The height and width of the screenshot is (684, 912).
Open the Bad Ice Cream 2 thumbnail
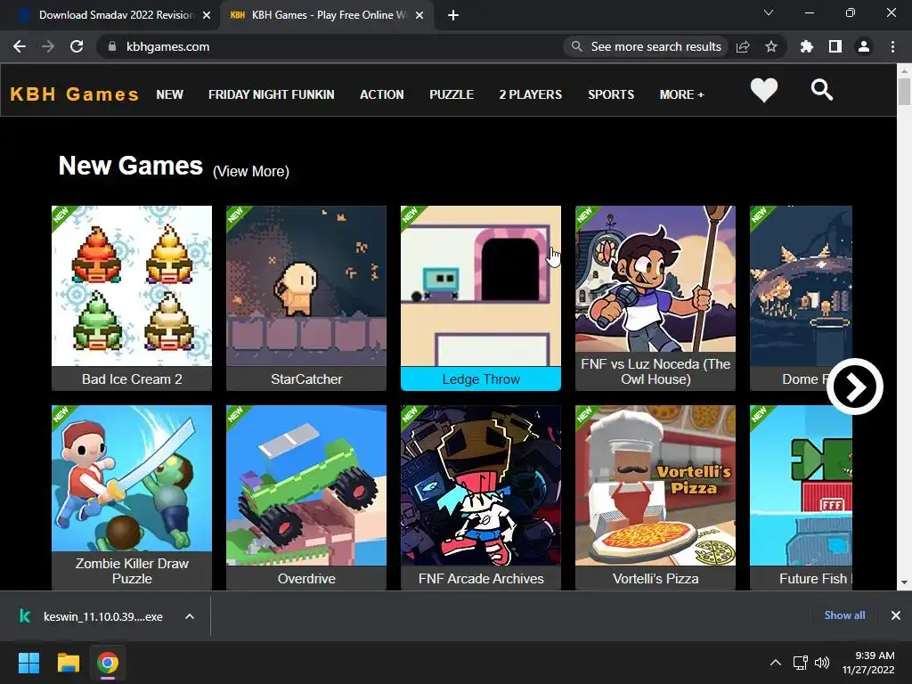pyautogui.click(x=132, y=286)
